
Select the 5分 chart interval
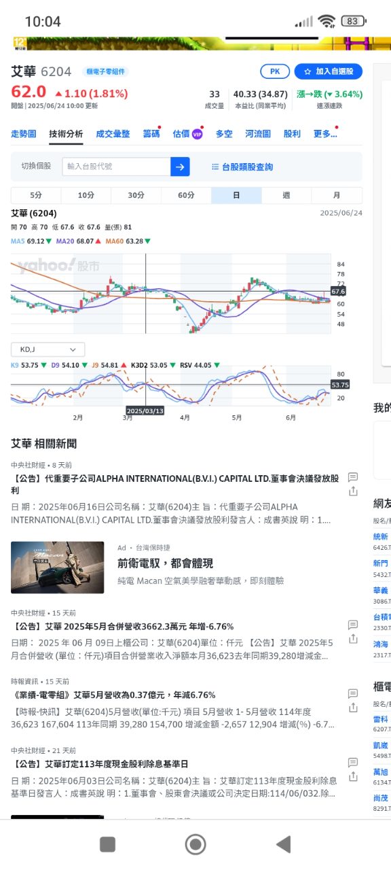point(36,196)
